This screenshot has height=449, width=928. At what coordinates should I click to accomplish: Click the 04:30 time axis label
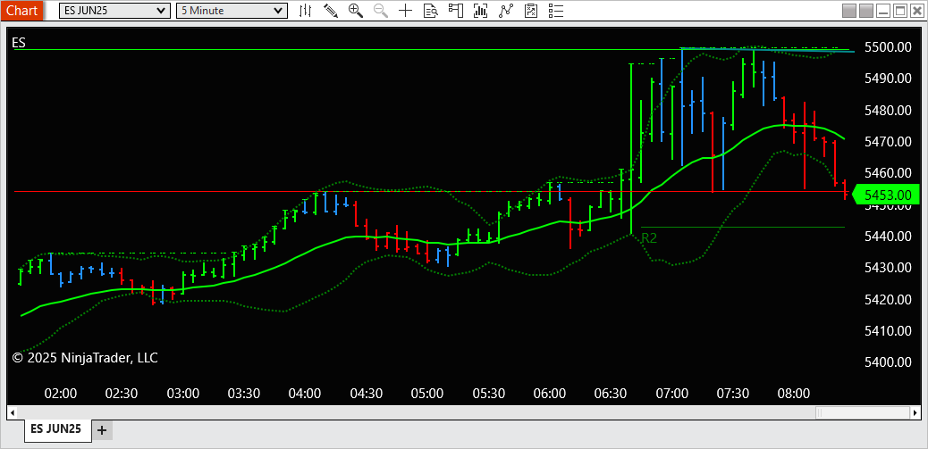[367, 394]
